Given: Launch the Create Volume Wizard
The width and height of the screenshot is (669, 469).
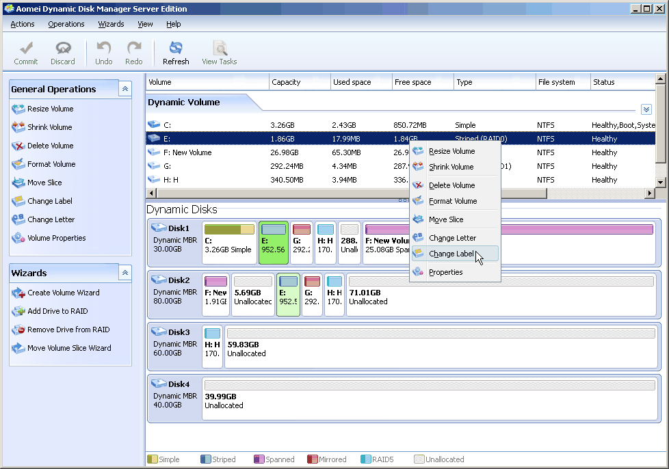Looking at the screenshot, I should click(x=63, y=293).
